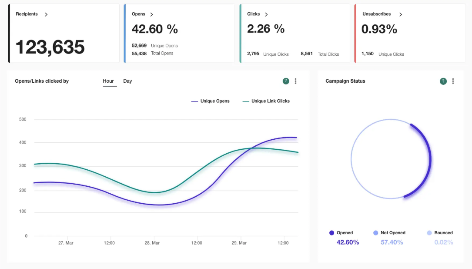Image resolution: width=472 pixels, height=269 pixels.
Task: Expand the Unsubscribes card chevron
Action: tap(401, 14)
